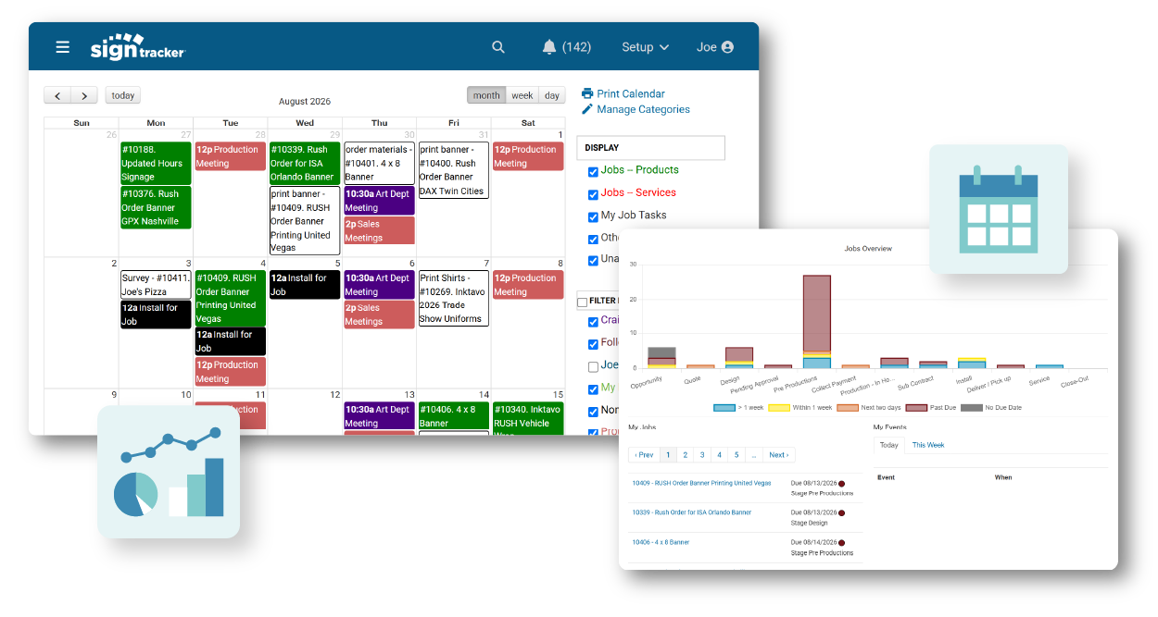The image size is (1158, 617).
Task: Open #10409 RUSH Order Banner event on Tuesday 4
Action: point(230,299)
